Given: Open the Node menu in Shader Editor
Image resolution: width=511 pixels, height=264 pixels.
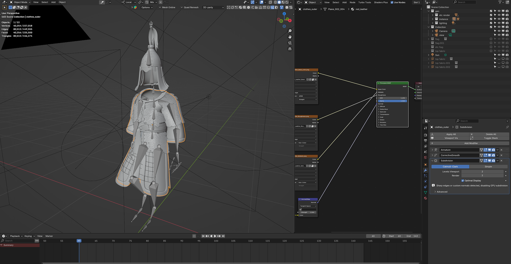Looking at the screenshot, I should 352,2.
